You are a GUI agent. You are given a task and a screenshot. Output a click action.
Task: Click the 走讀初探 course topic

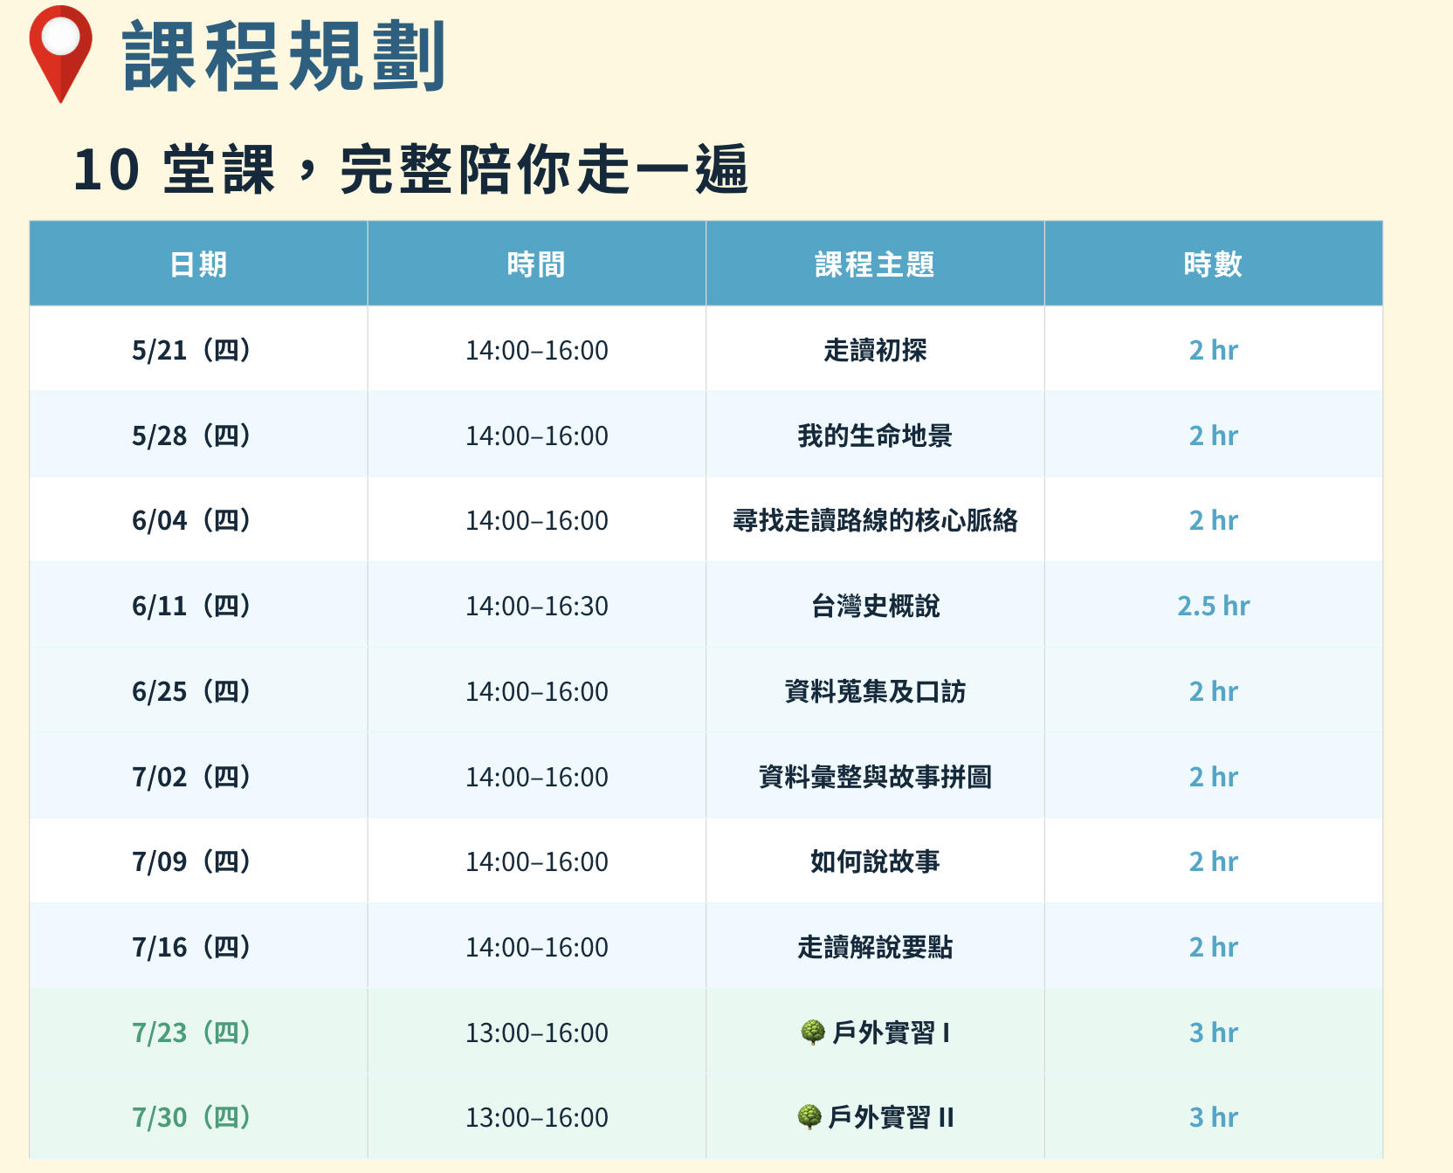[x=875, y=350]
